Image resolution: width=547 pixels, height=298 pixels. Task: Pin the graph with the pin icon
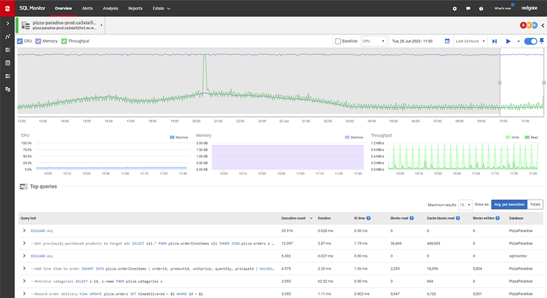click(x=541, y=41)
